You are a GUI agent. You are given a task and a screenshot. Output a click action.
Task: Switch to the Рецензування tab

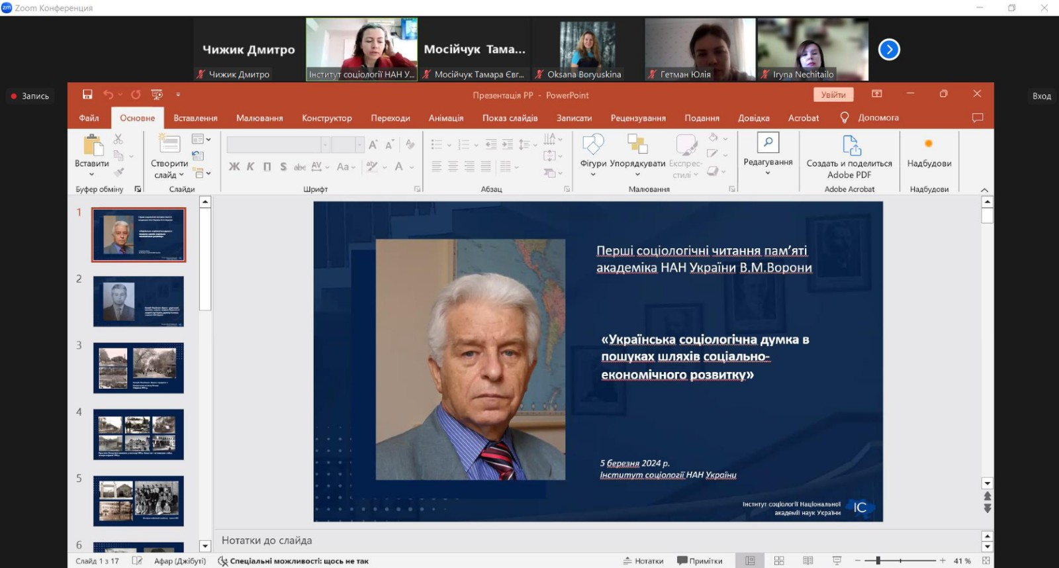point(638,118)
